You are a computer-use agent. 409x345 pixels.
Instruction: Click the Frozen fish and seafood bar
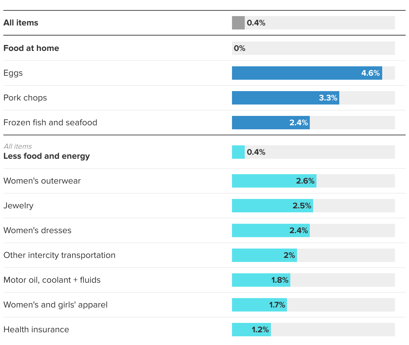(271, 123)
